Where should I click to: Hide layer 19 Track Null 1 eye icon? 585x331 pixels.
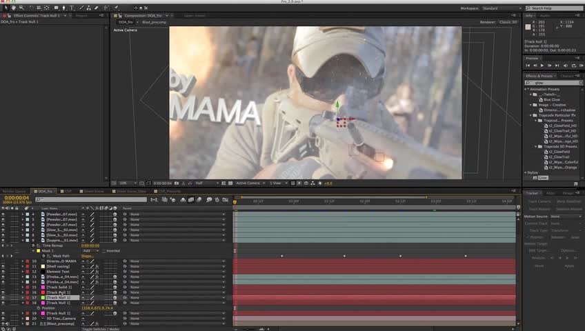(3, 314)
